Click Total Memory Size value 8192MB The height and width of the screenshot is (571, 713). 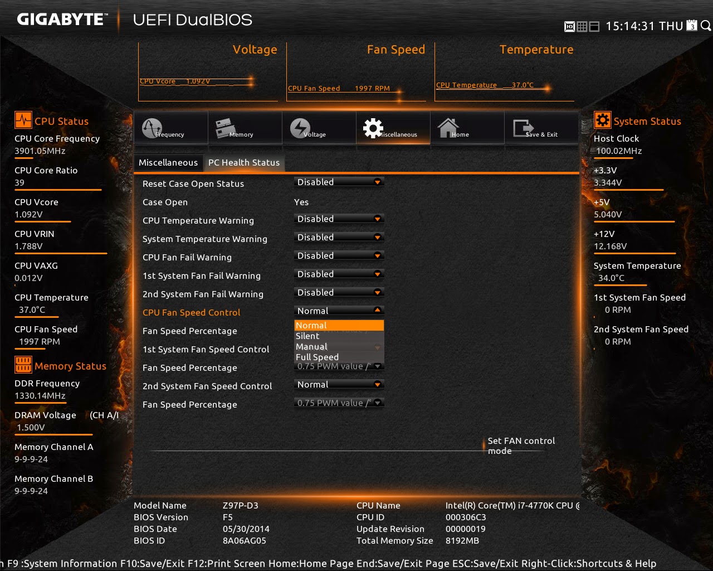click(462, 541)
